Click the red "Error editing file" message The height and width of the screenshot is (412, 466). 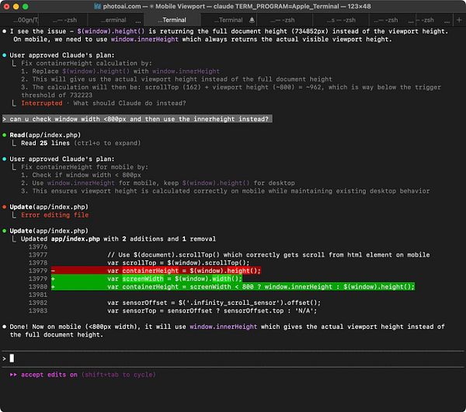(x=54, y=215)
